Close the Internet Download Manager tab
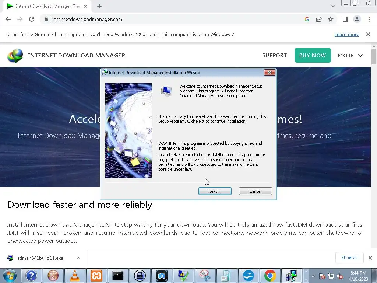Screen dimensions: 377x283 pos(85,7)
